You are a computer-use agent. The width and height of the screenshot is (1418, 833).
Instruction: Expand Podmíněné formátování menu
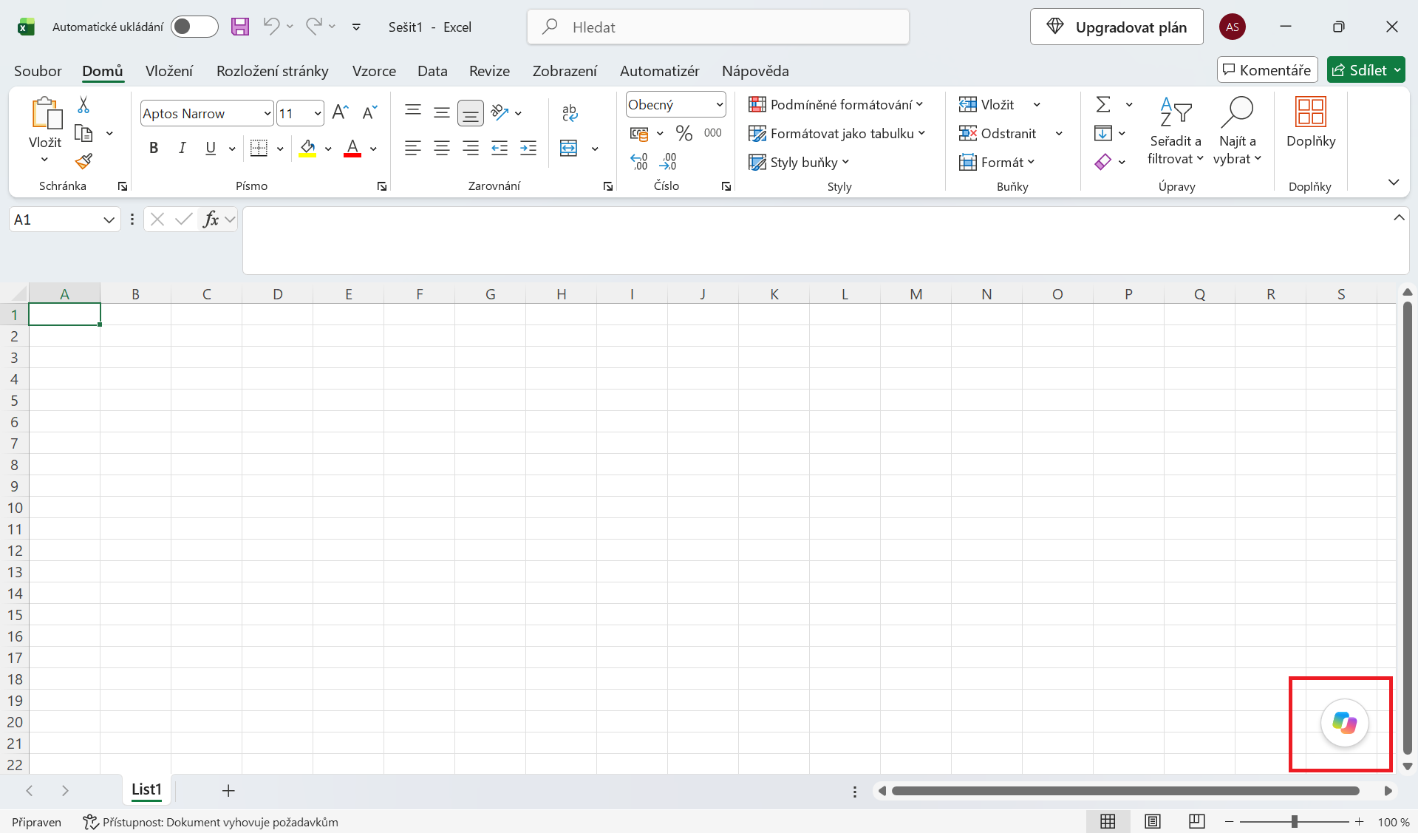pyautogui.click(x=836, y=104)
